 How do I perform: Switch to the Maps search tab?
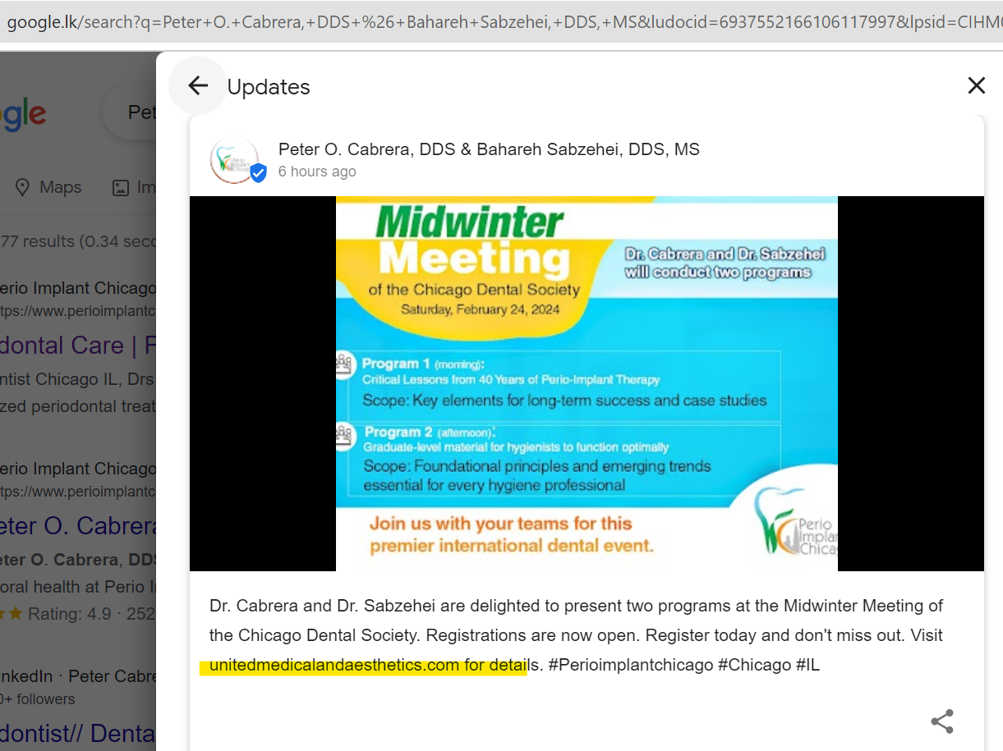pos(49,187)
